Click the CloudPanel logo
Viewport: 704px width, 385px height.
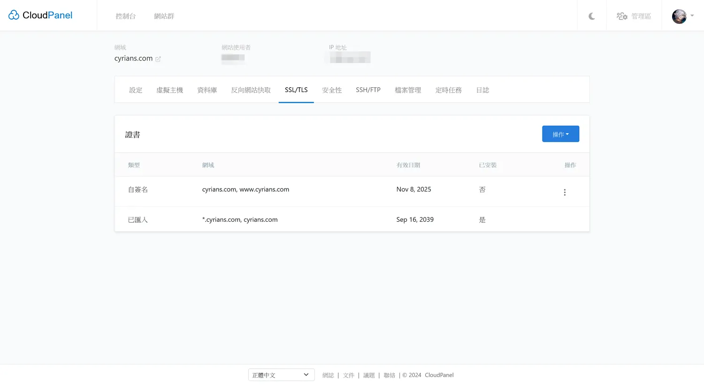(40, 15)
